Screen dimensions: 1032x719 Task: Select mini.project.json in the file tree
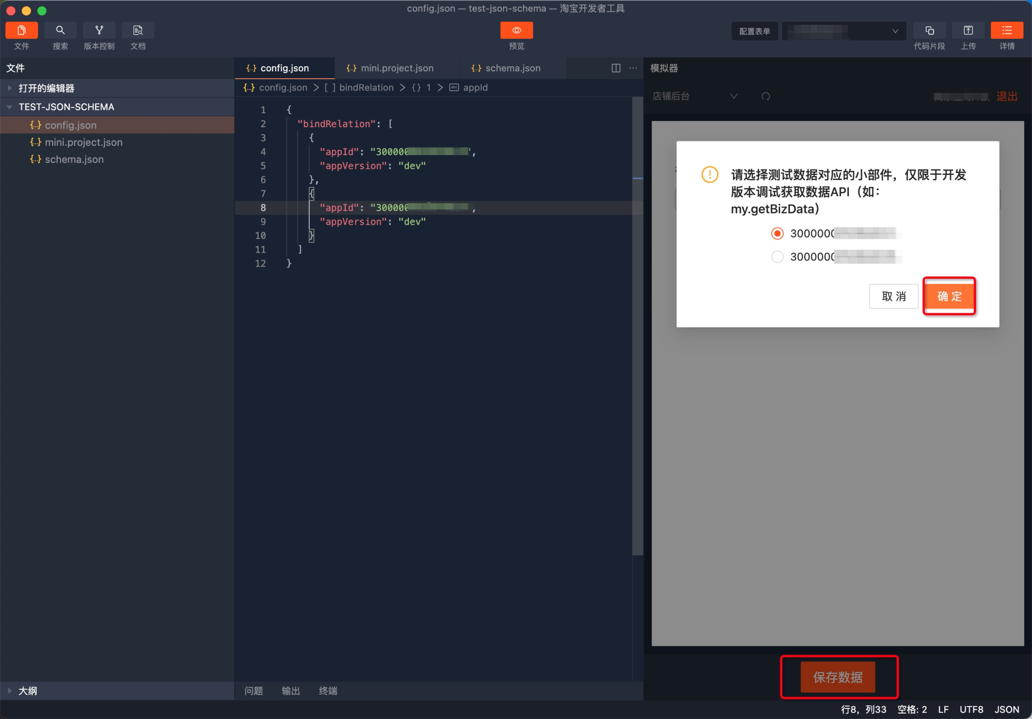117,142
